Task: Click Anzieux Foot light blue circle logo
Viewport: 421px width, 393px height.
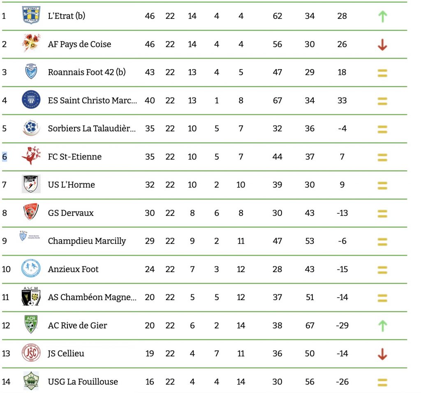Action: tap(31, 268)
